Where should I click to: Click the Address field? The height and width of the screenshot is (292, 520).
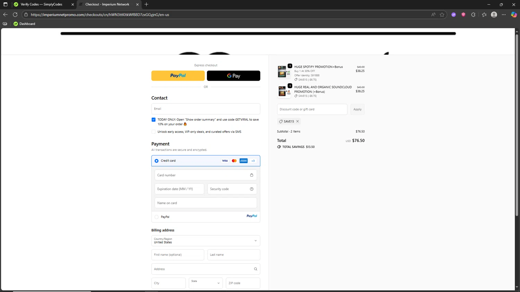click(206, 269)
